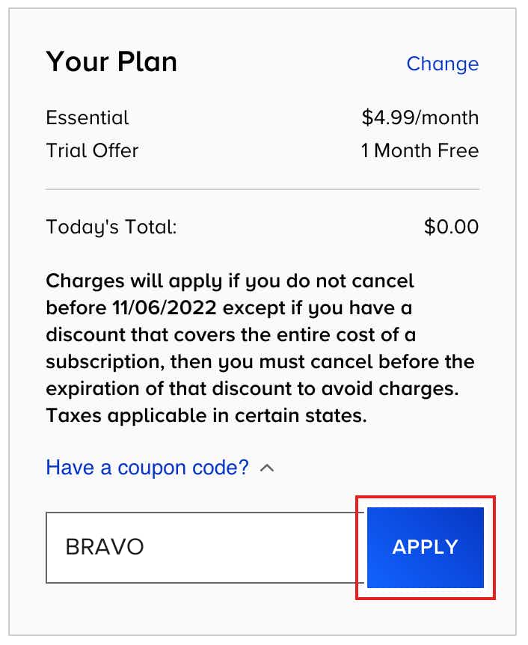This screenshot has height=645, width=528.
Task: Collapse the coupon section using the chevron
Action: point(267,468)
